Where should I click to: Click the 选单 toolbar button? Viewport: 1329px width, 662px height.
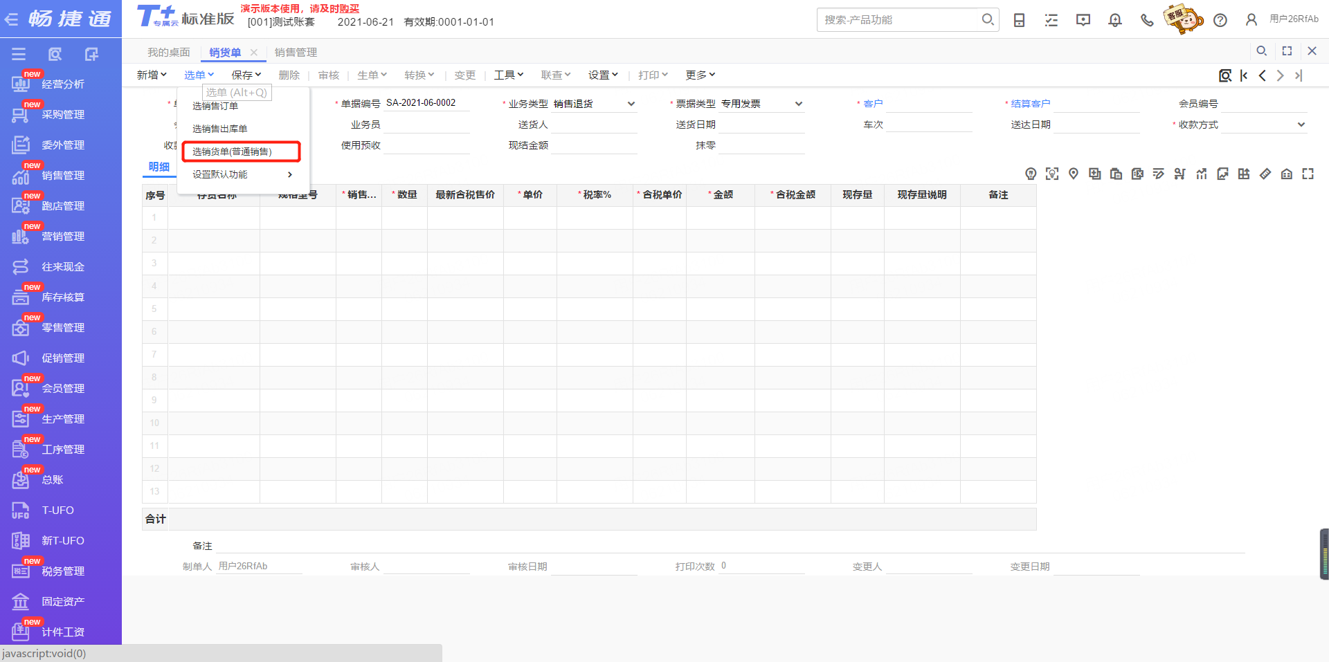199,75
